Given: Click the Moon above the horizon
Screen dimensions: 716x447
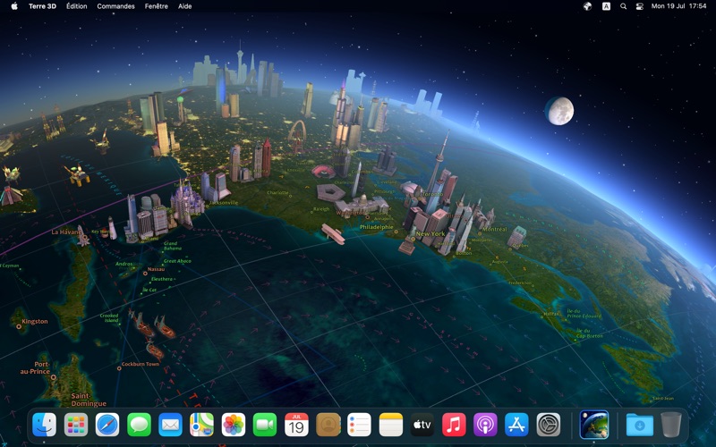Looking at the screenshot, I should (x=559, y=111).
